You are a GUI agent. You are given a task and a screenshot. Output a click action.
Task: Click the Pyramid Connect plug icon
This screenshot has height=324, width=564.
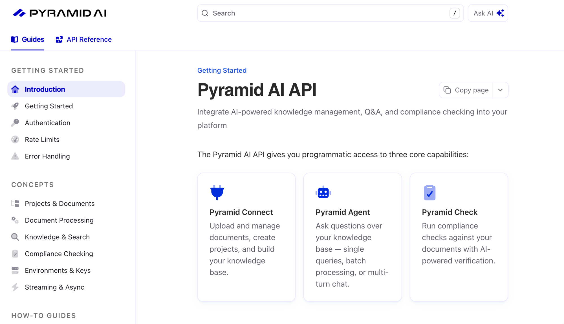point(217,193)
